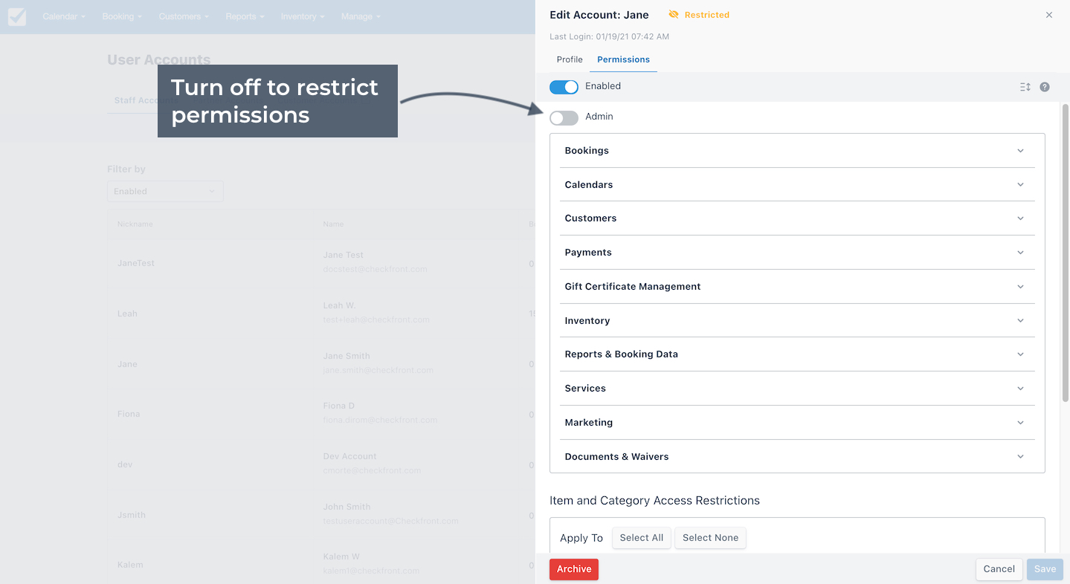The height and width of the screenshot is (584, 1070).
Task: Click the Save button
Action: pyautogui.click(x=1045, y=569)
